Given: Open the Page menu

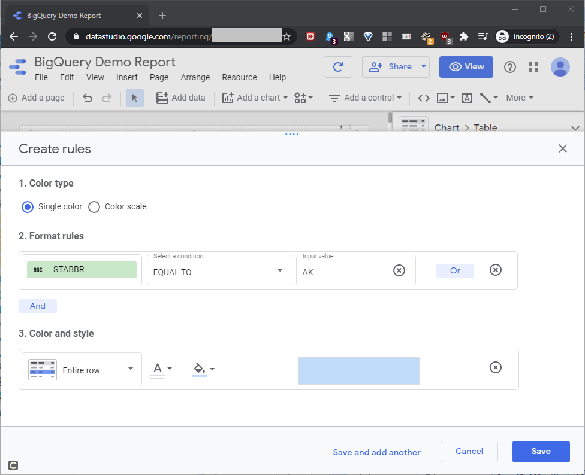Looking at the screenshot, I should pyautogui.click(x=159, y=77).
